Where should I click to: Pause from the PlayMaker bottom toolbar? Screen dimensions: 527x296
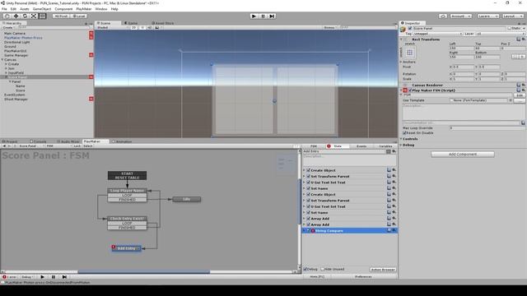(53, 277)
